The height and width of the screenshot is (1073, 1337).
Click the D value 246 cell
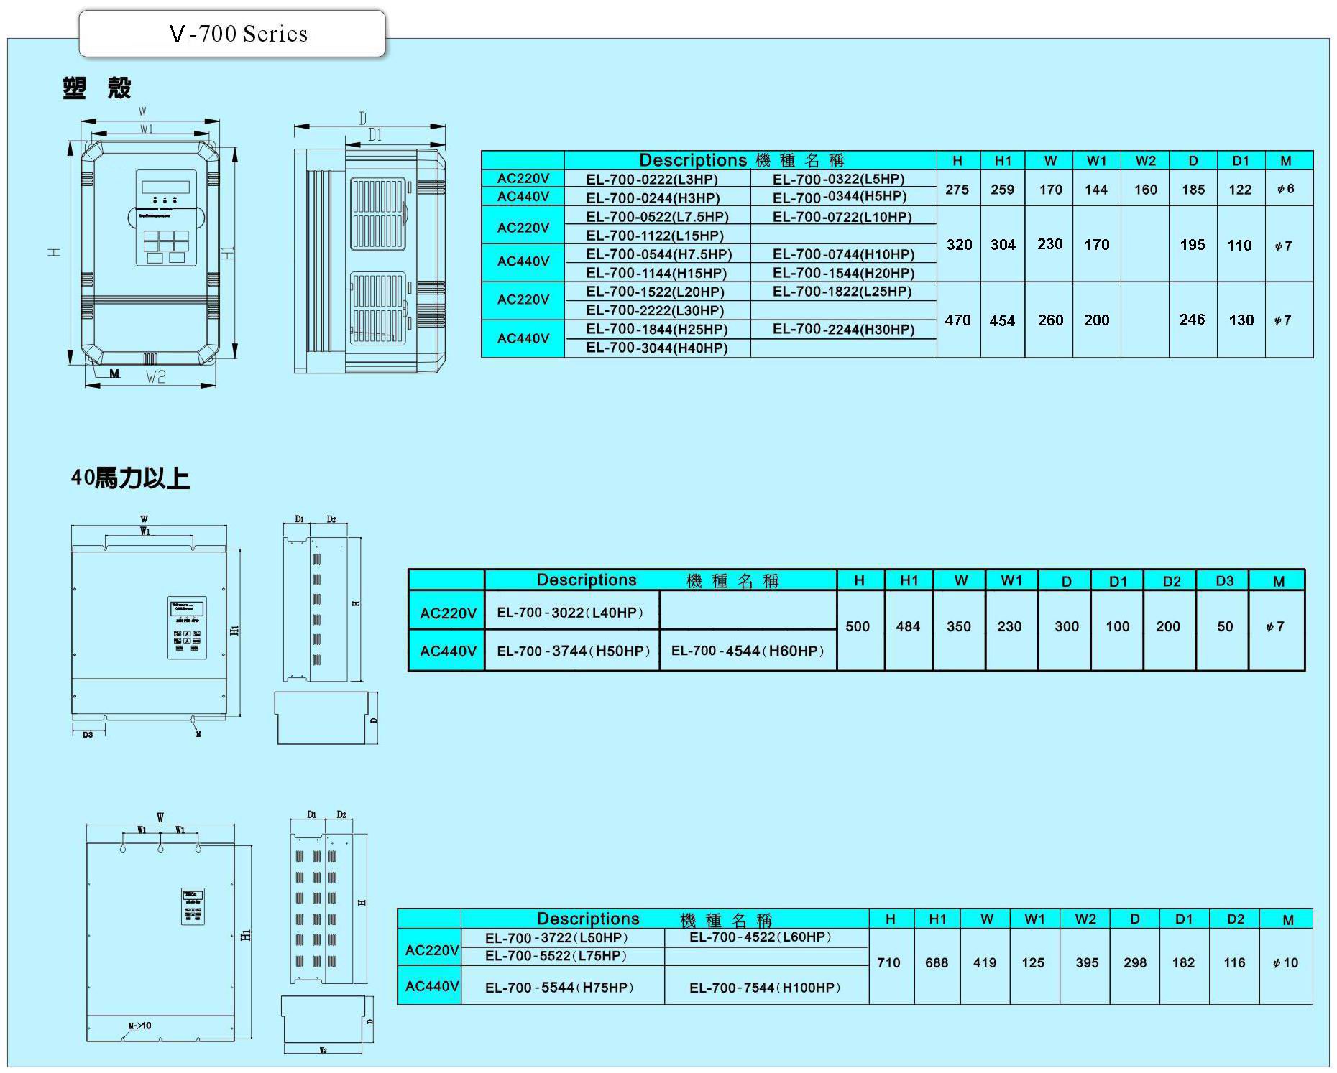[1192, 320]
